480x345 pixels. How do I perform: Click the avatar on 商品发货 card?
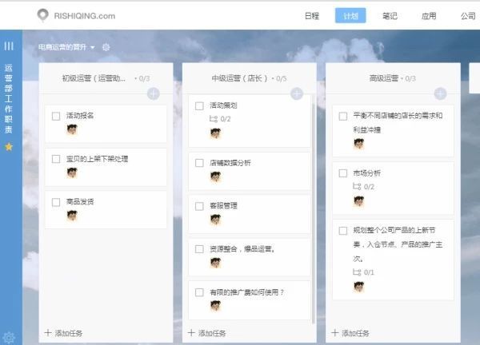(72, 216)
